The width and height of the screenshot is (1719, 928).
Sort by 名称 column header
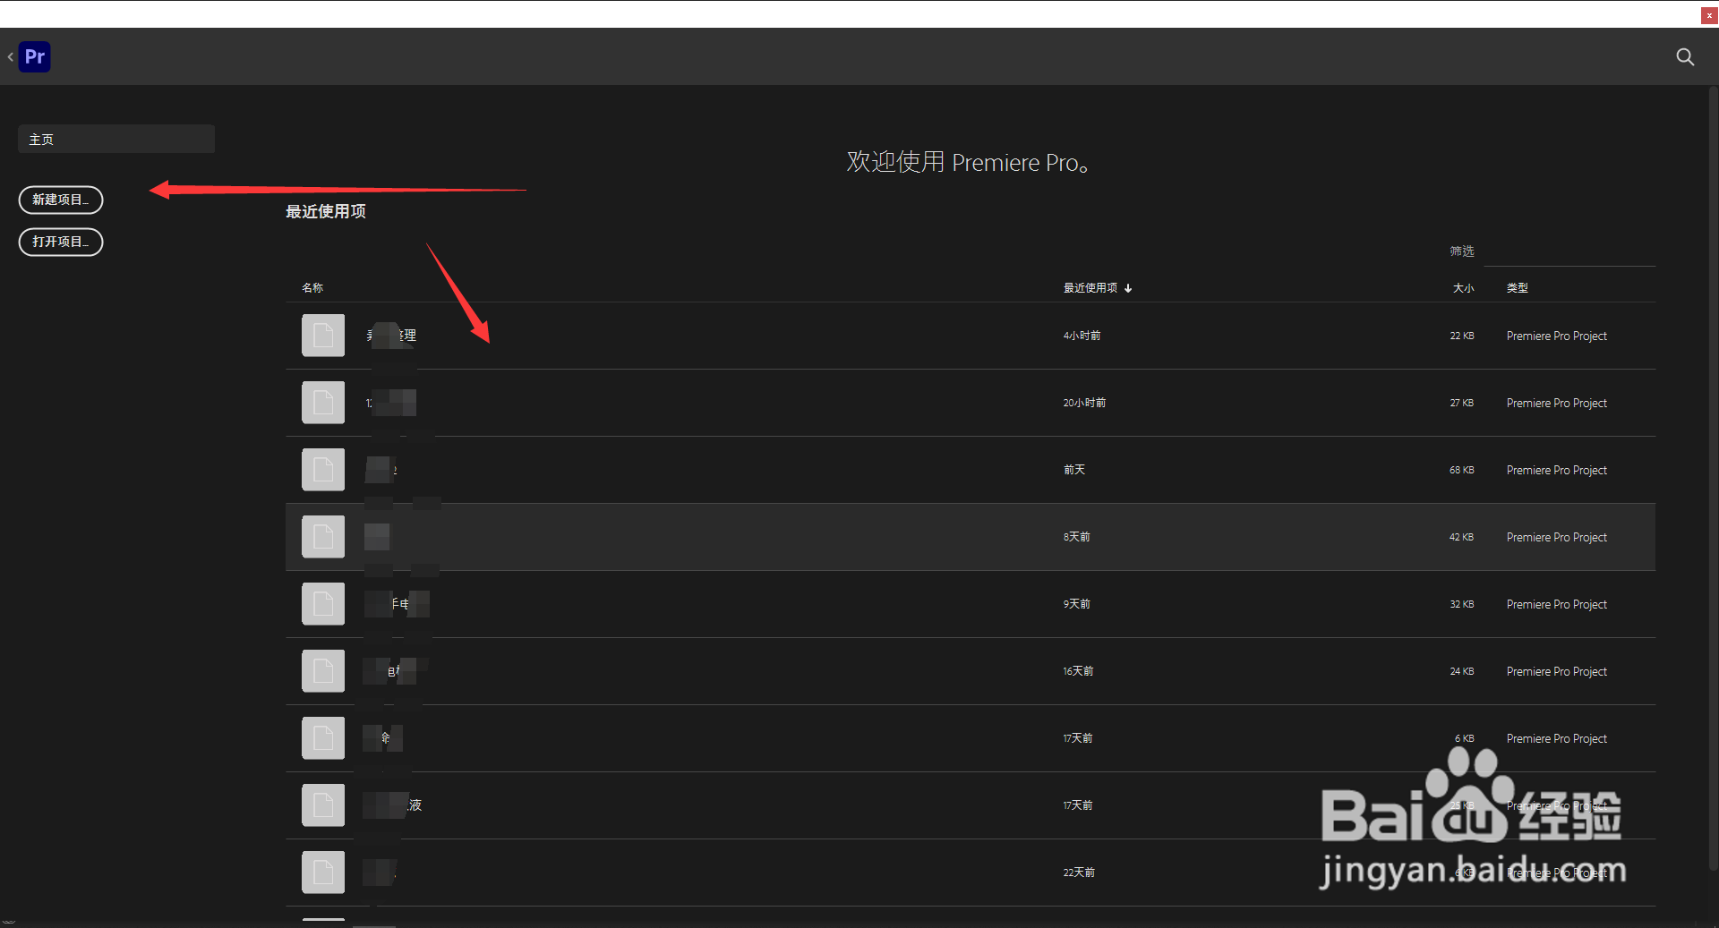tap(312, 288)
